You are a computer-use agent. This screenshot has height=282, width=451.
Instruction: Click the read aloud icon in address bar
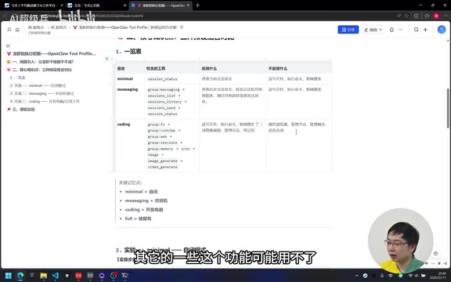pyautogui.click(x=399, y=16)
